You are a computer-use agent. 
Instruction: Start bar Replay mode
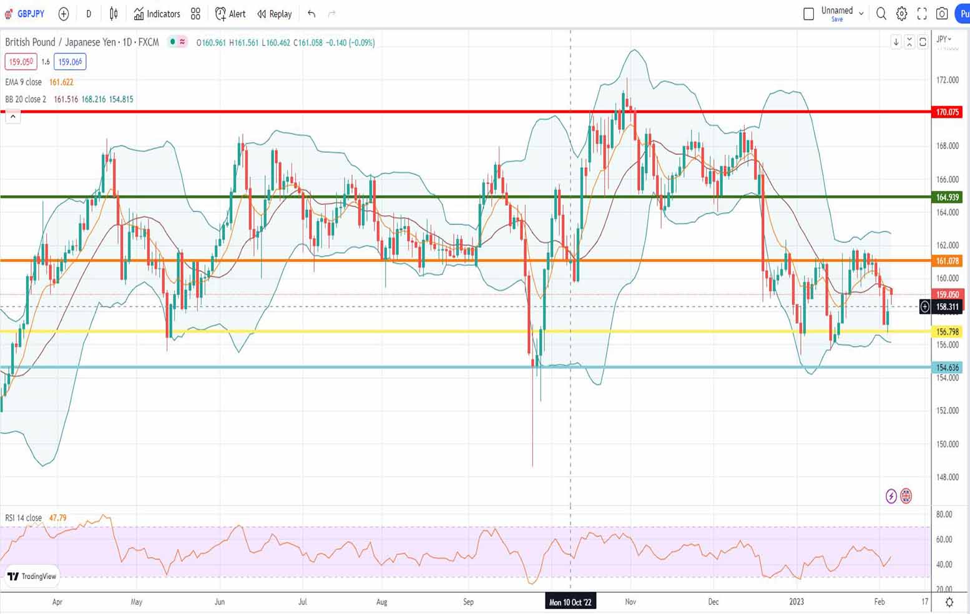[x=274, y=14]
